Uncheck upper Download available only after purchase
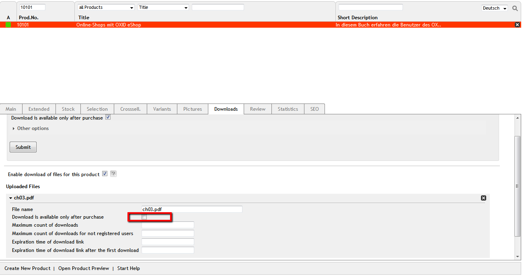 coord(108,118)
